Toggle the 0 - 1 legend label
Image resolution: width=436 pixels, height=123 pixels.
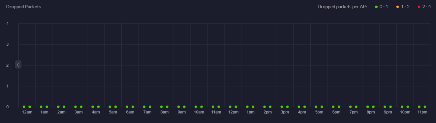(x=384, y=7)
